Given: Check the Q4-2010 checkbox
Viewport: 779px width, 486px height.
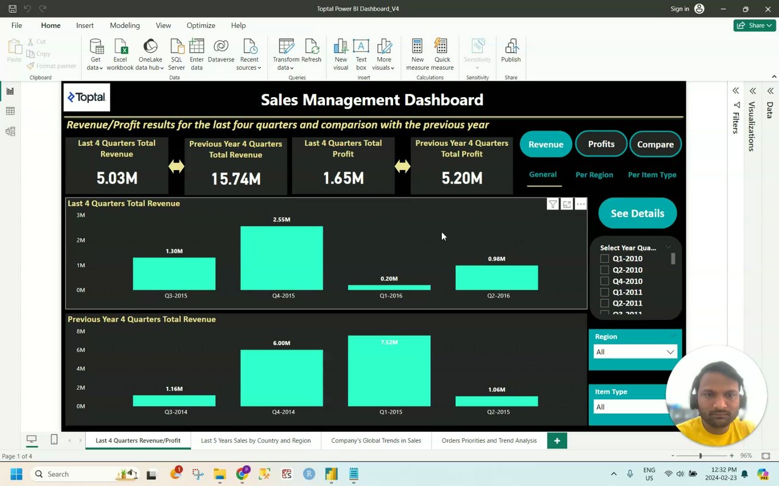Looking at the screenshot, I should pos(604,281).
